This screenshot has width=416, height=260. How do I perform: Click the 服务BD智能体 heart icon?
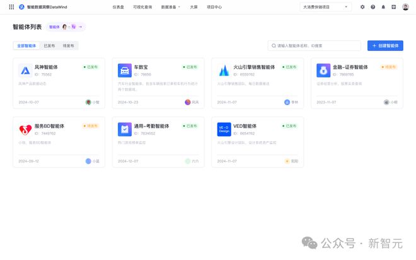25,129
